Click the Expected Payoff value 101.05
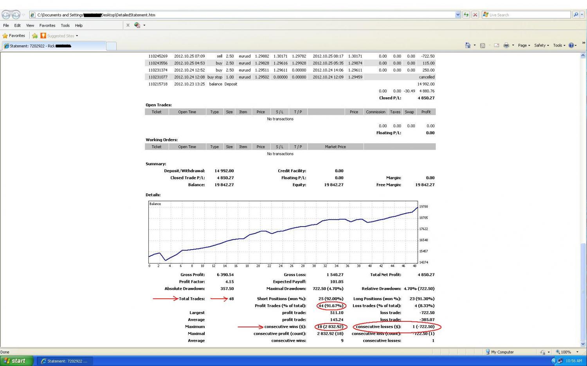This screenshot has height=366, width=587. point(337,282)
